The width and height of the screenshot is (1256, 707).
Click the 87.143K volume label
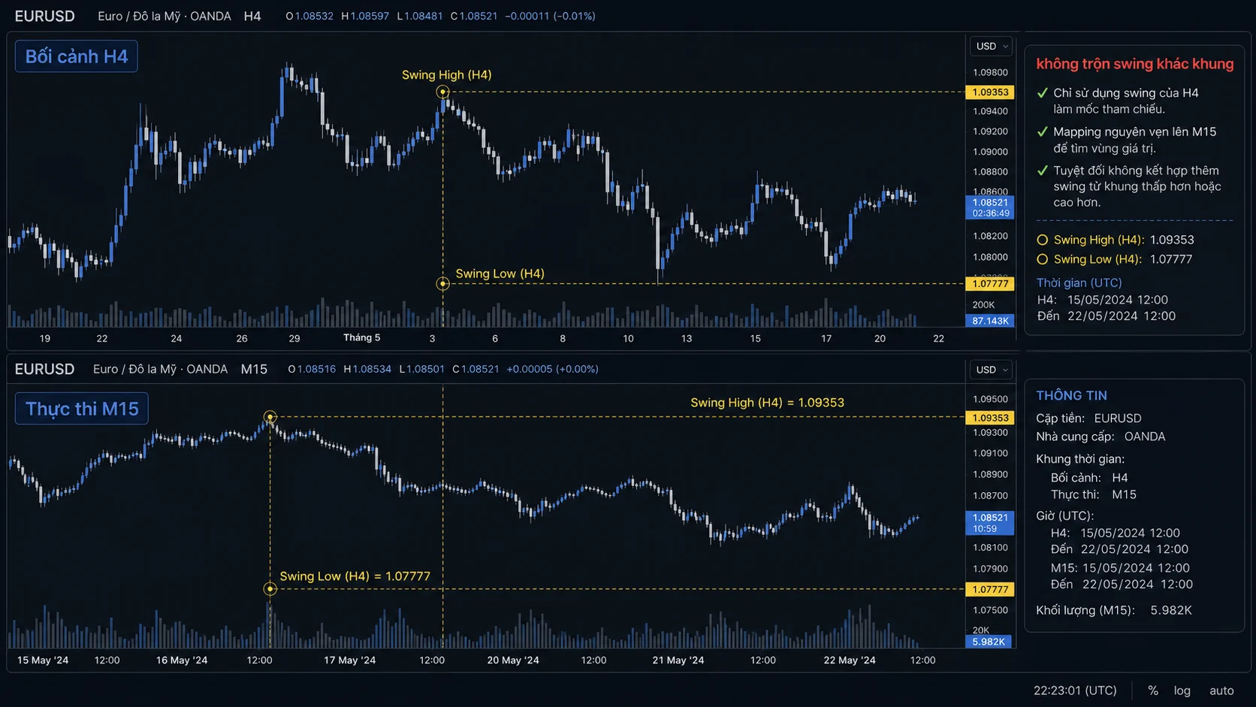[x=990, y=321]
